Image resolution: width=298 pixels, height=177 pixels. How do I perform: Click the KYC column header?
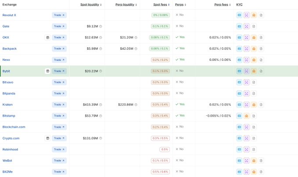click(x=239, y=4)
